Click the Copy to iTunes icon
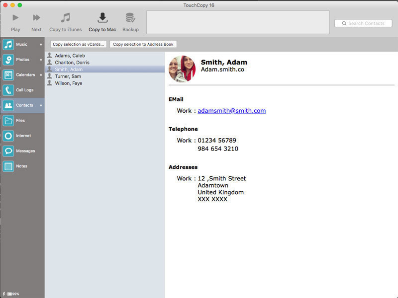 coord(65,18)
